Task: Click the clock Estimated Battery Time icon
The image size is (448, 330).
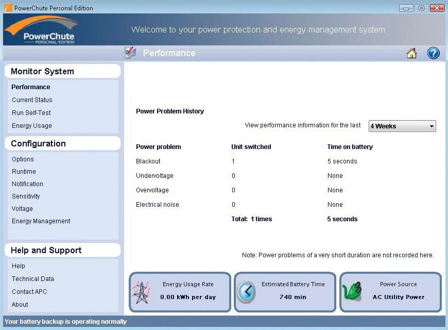Action: 246,292
